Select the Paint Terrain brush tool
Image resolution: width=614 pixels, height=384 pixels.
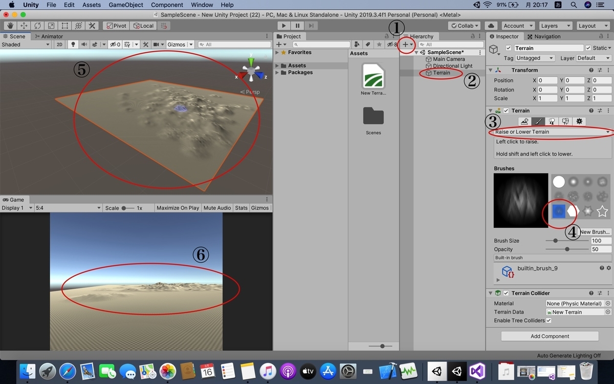(537, 121)
